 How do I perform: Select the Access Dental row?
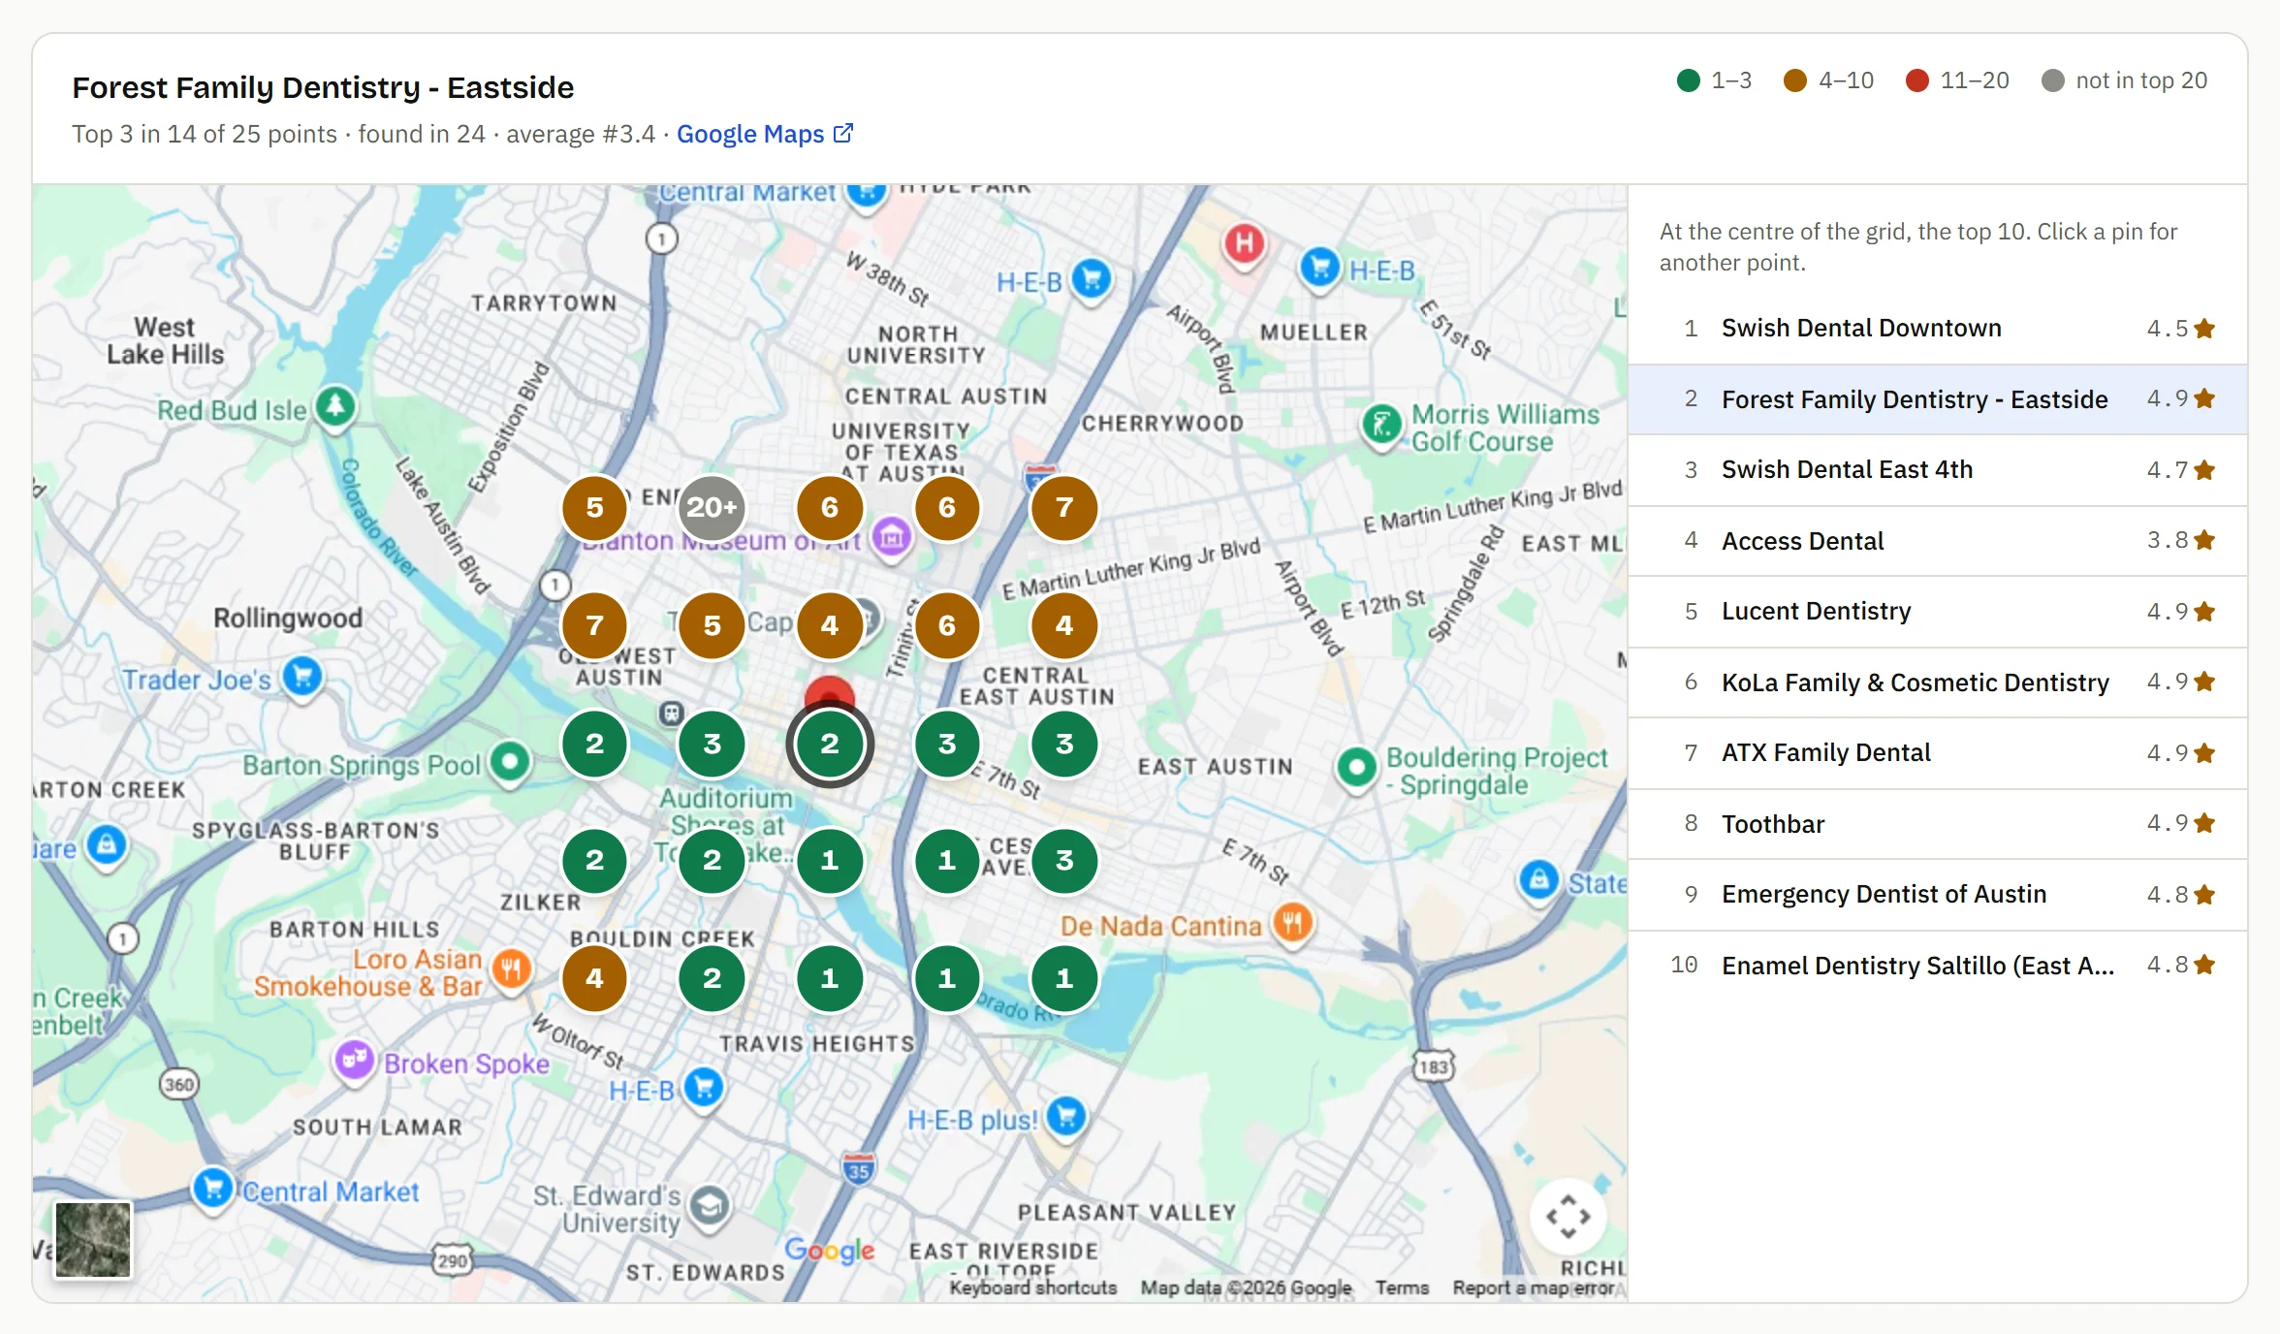coord(1938,541)
